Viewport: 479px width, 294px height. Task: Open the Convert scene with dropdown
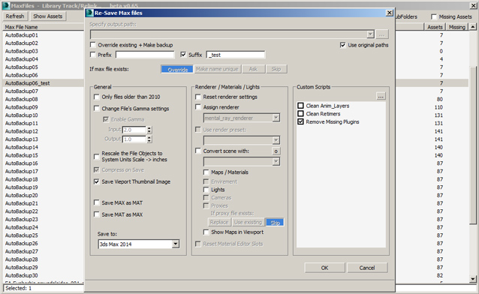tap(276, 161)
